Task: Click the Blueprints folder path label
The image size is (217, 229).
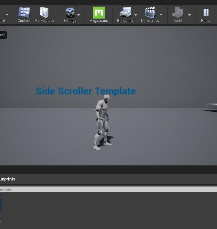Action: 7,179
